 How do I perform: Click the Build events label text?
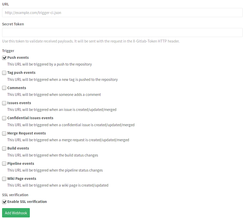18,149
